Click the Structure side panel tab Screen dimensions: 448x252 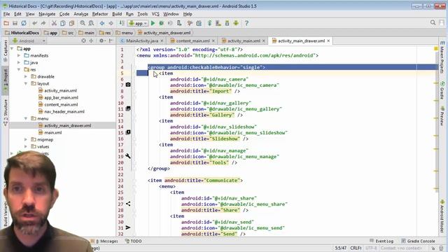tap(5, 113)
